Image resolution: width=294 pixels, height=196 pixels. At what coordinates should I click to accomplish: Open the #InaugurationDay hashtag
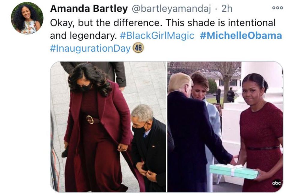[90, 48]
